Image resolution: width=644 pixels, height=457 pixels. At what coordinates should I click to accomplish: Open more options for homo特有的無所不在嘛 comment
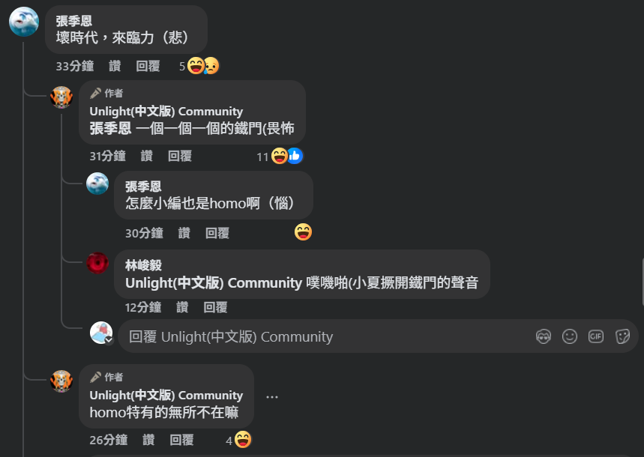(x=272, y=396)
